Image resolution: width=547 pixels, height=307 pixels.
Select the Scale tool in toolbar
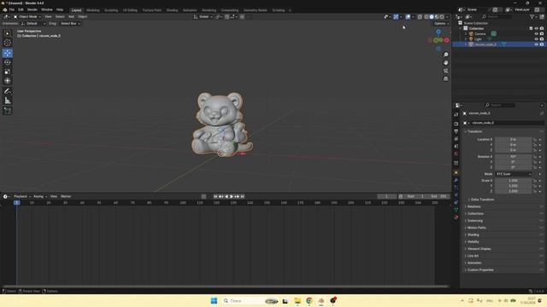coord(8,72)
